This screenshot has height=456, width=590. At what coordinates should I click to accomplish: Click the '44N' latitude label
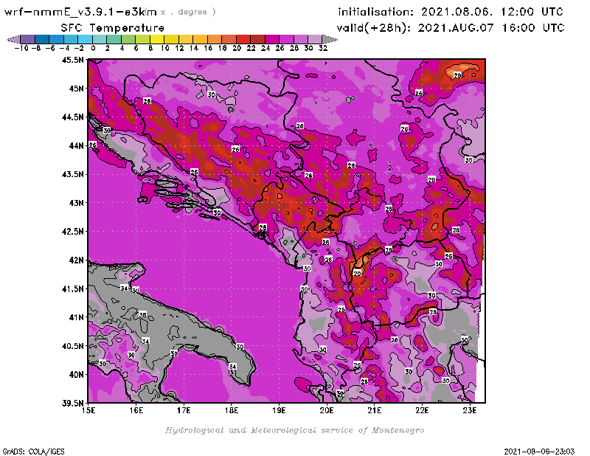tap(77, 145)
